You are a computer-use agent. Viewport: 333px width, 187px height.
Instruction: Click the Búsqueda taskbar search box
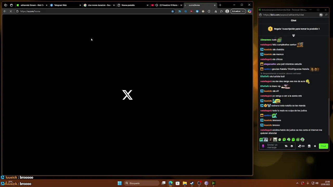click(x=141, y=183)
